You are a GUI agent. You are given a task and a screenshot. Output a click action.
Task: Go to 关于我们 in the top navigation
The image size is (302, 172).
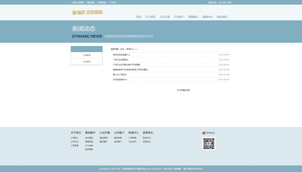pos(150,17)
